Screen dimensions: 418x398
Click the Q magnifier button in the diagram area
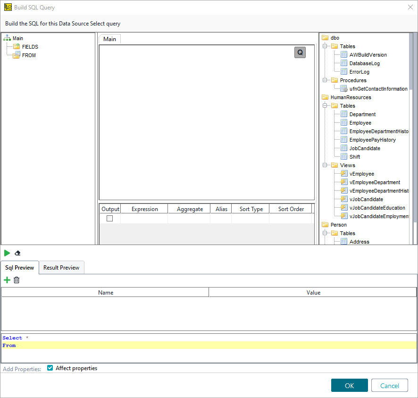coord(300,52)
